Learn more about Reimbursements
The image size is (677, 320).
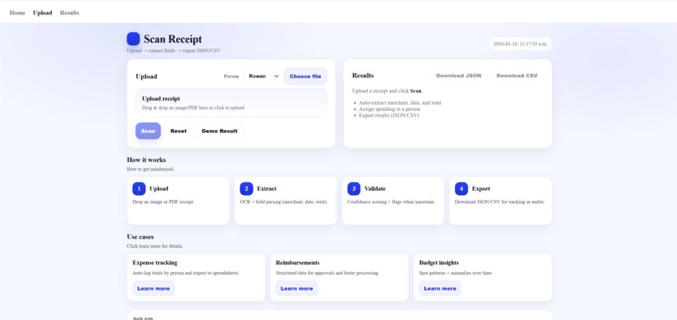pyautogui.click(x=297, y=288)
